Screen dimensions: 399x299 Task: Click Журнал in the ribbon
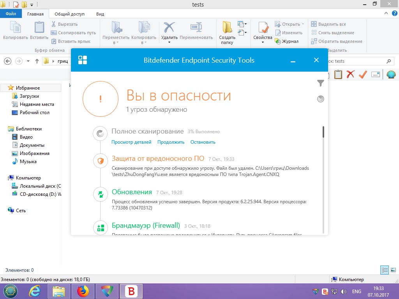(x=286, y=41)
